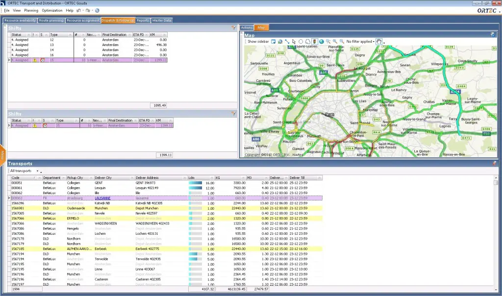Click the Ldm bar for transport 000051

[195, 182]
